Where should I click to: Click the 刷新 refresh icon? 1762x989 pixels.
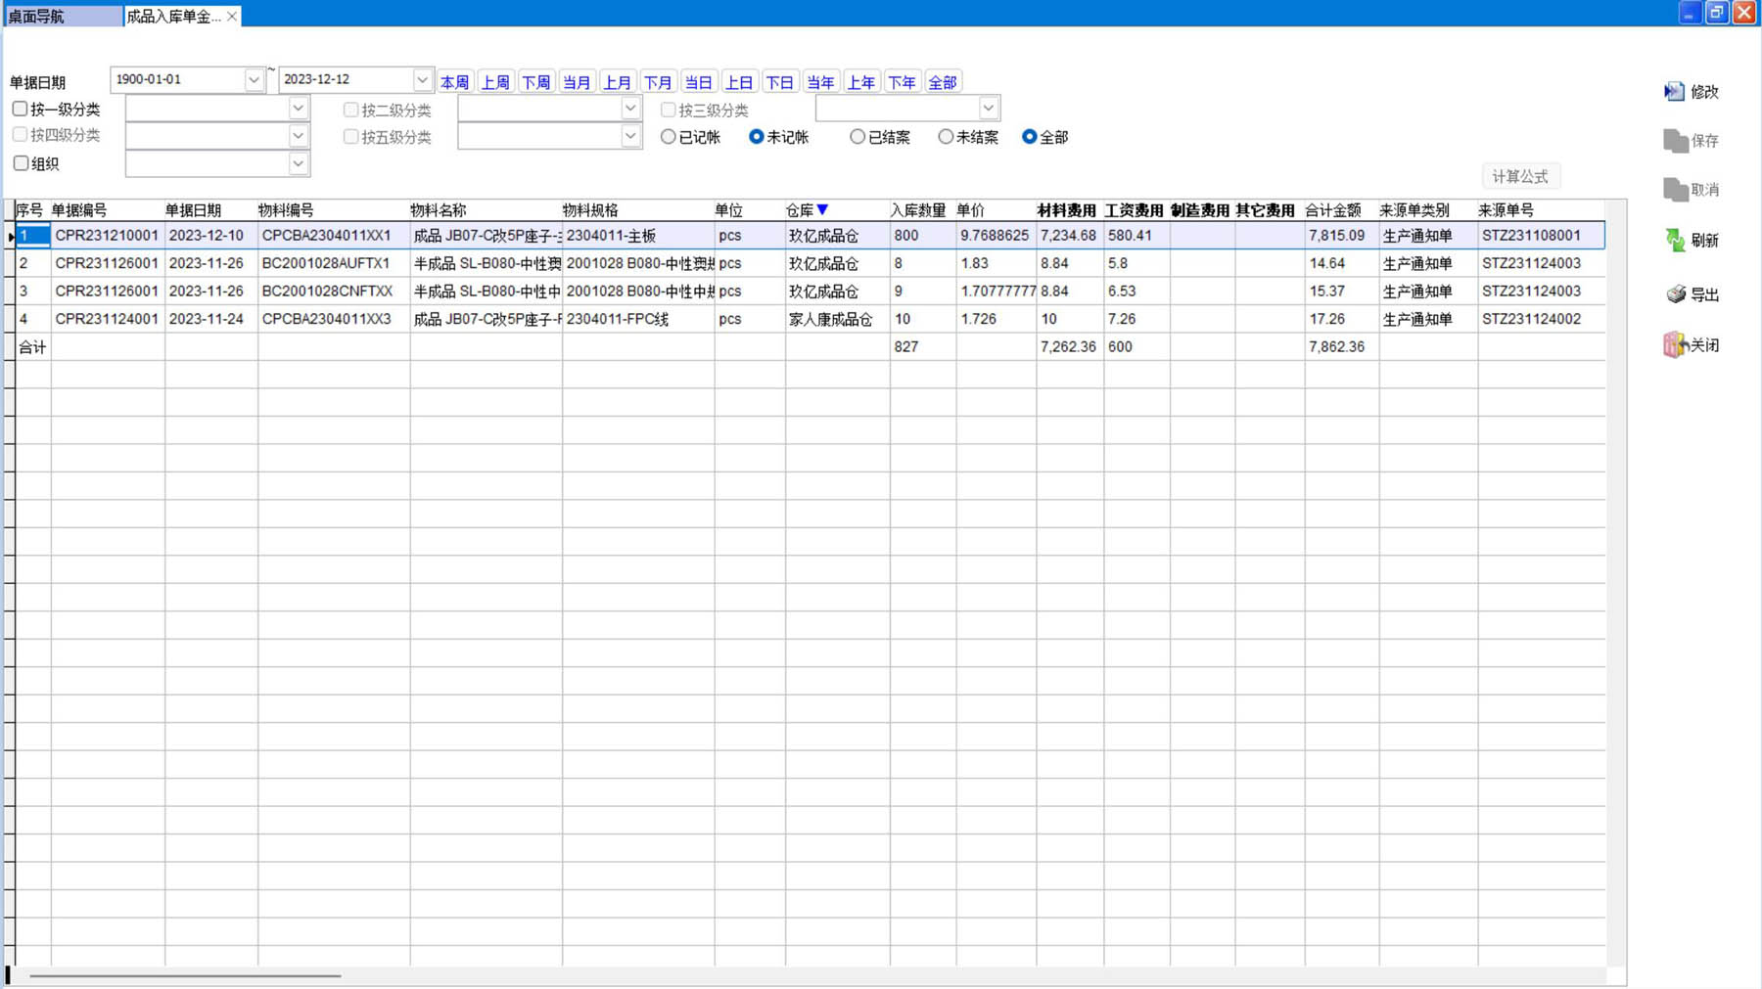(1675, 240)
